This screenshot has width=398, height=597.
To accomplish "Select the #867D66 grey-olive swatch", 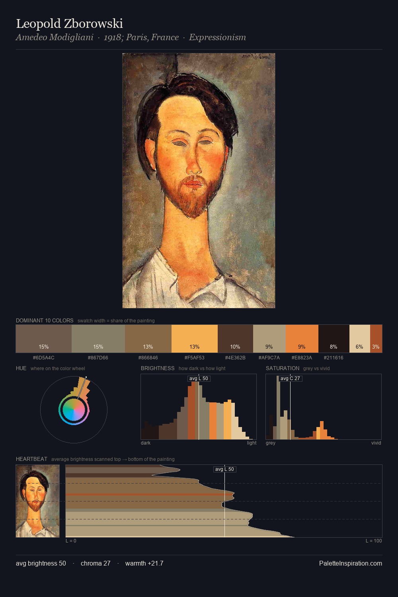I will [x=98, y=339].
